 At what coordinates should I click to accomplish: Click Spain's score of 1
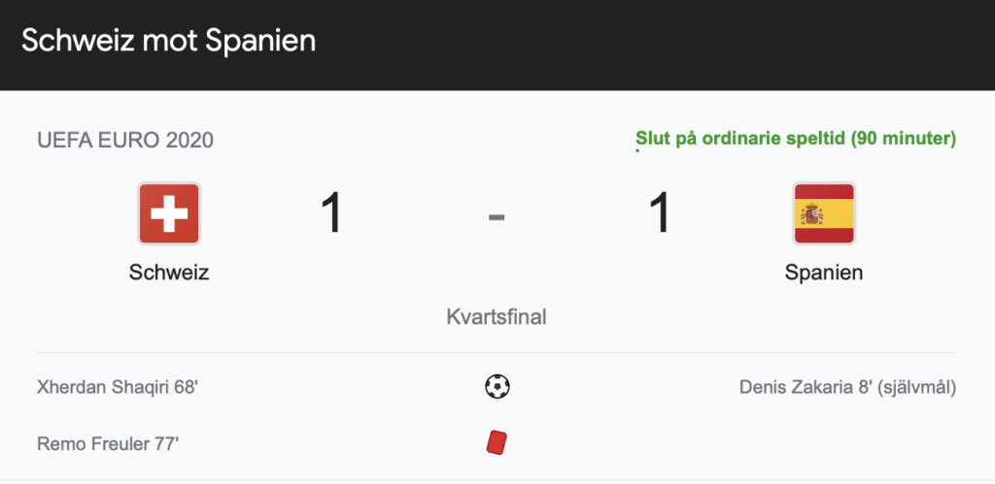[660, 213]
